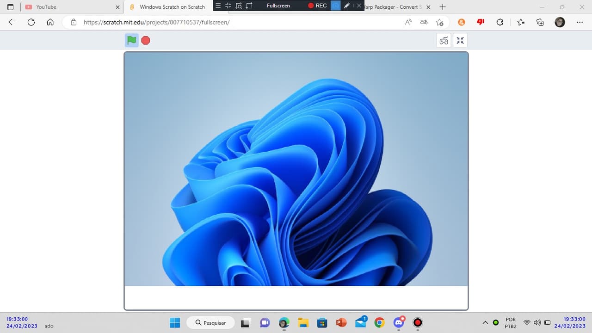
Task: Close the YouTube tab
Action: (x=117, y=7)
